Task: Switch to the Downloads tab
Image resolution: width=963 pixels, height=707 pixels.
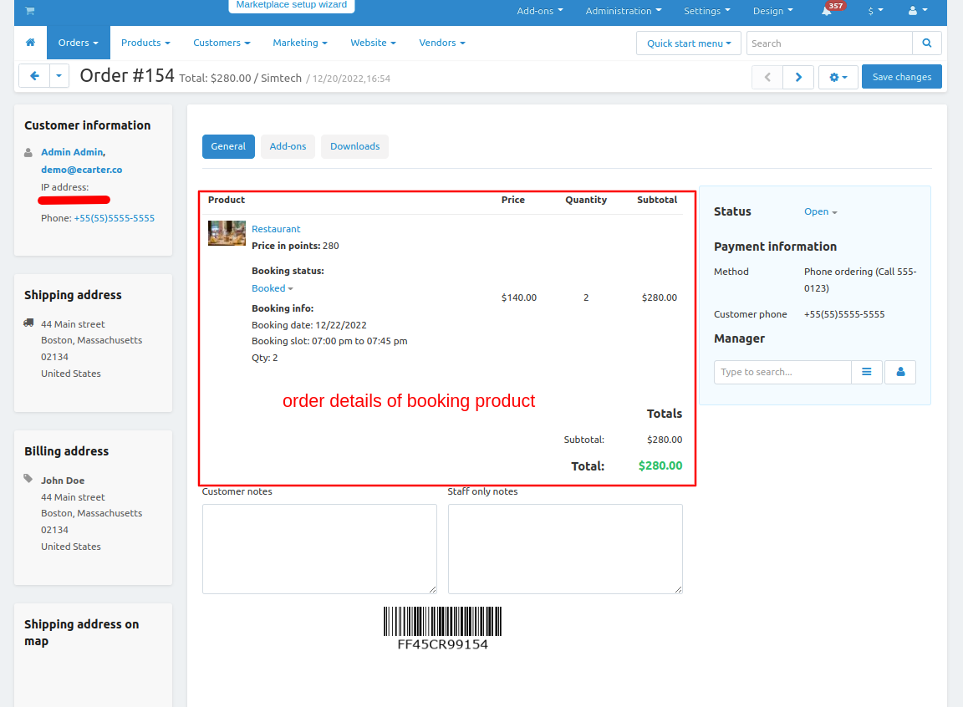Action: pos(354,146)
